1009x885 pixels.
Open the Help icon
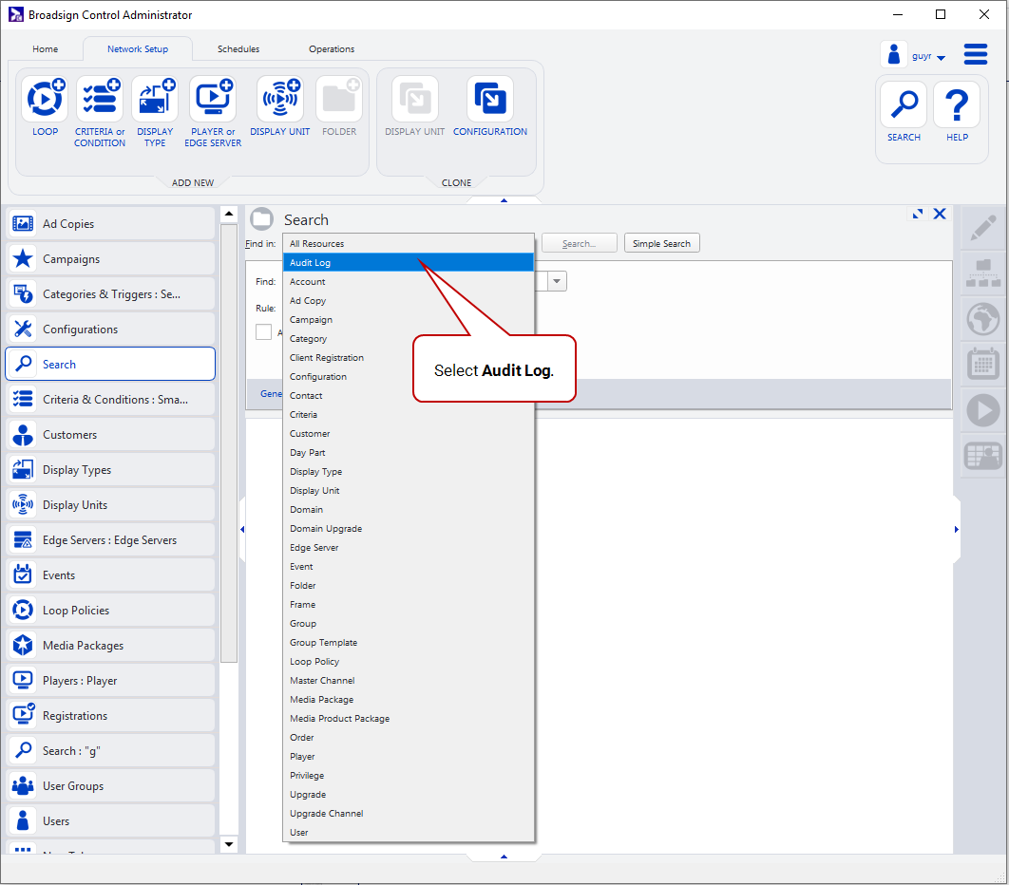point(957,105)
